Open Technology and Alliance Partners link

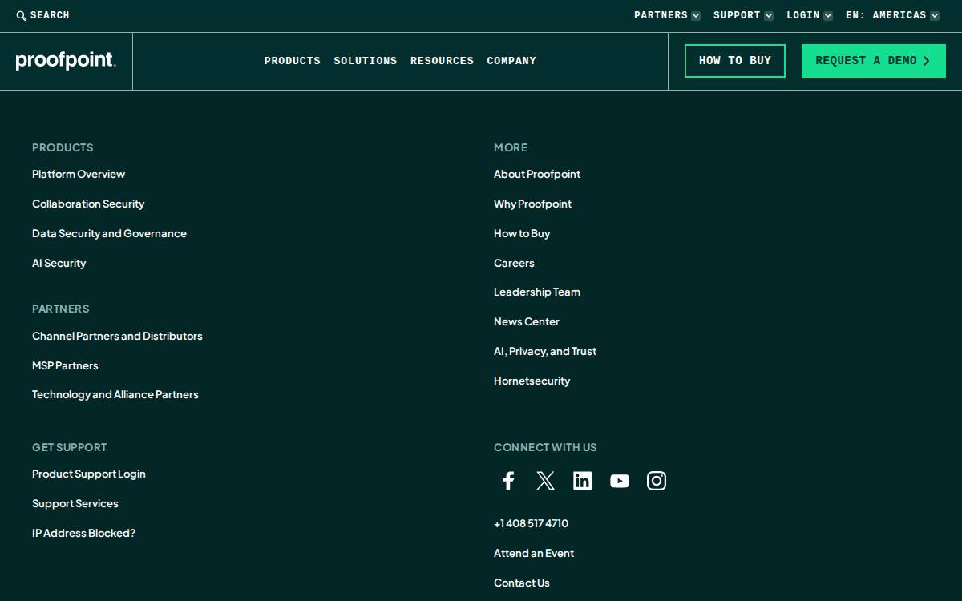(x=115, y=394)
